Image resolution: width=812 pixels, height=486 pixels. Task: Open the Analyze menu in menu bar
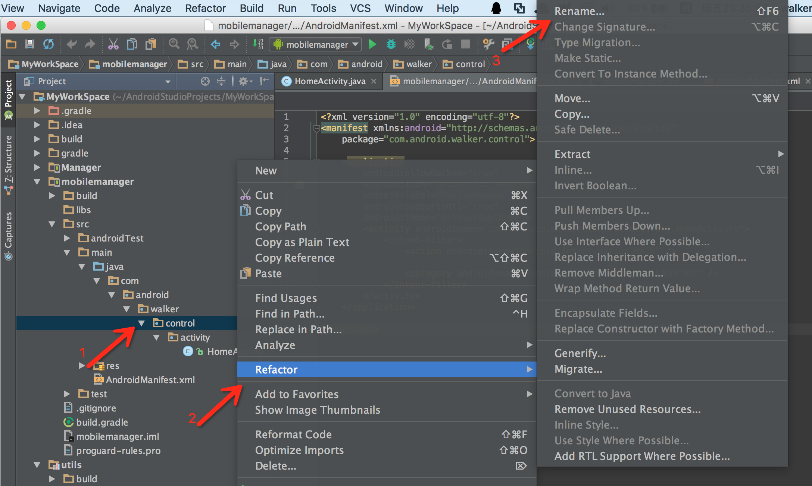click(152, 8)
